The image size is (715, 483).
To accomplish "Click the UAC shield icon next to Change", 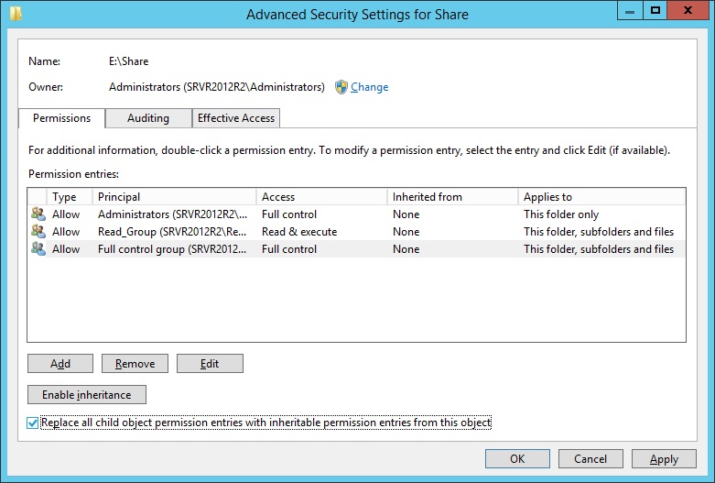I will click(x=341, y=87).
